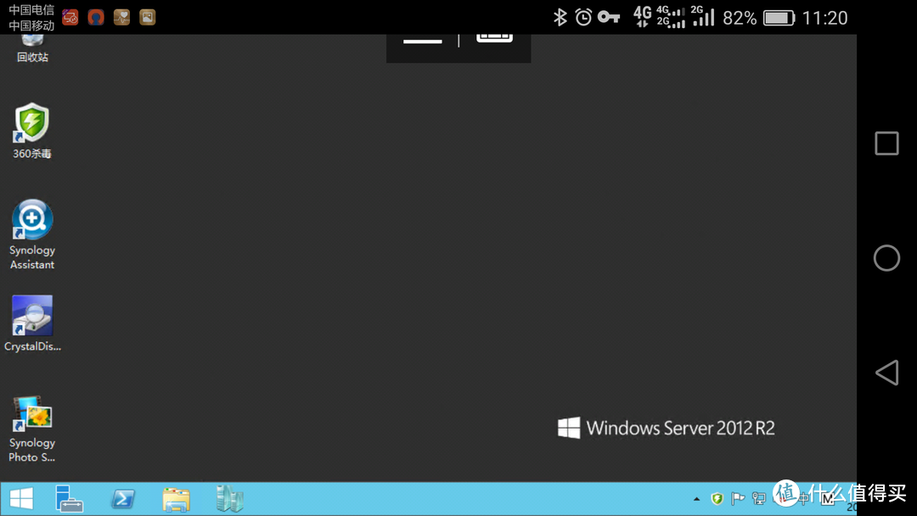The image size is (917, 516).
Task: Open Windows PowerShell from the taskbar
Action: pyautogui.click(x=122, y=499)
